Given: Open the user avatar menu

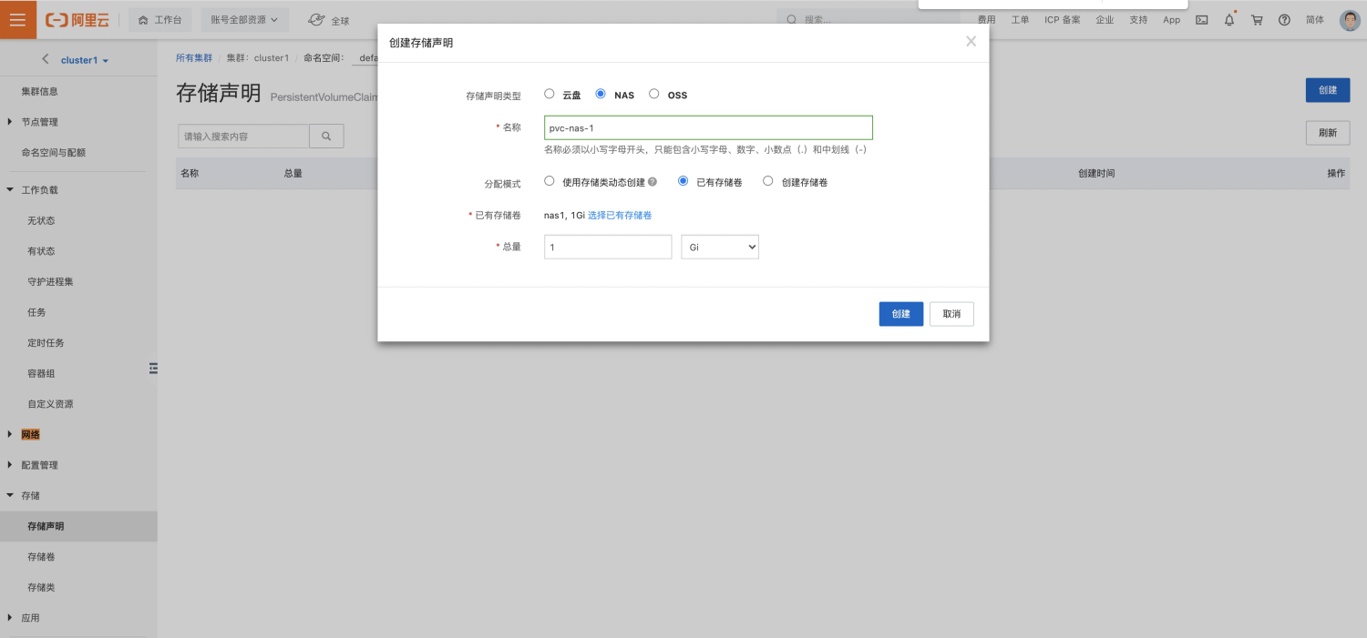Looking at the screenshot, I should click(1350, 20).
